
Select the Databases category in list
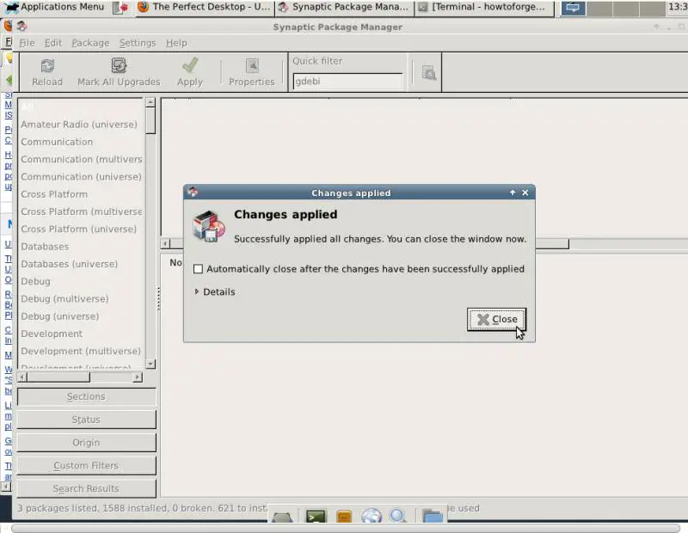click(x=45, y=247)
